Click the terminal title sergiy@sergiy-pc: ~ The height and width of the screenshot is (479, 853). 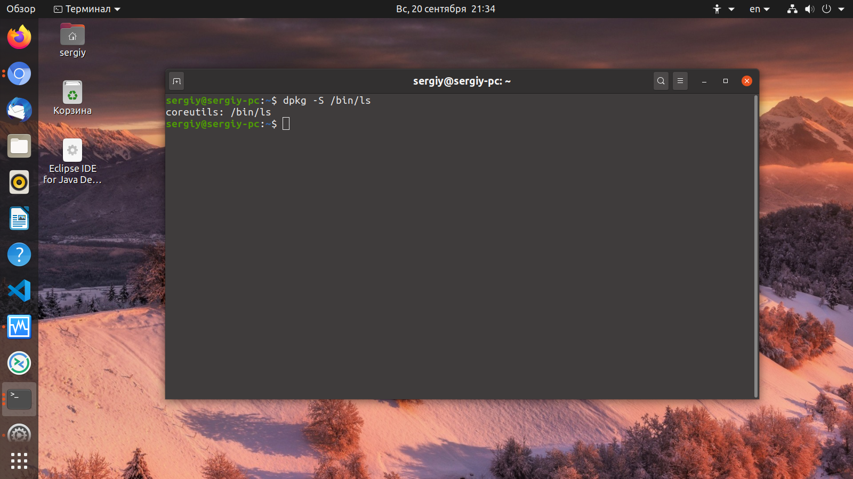[x=462, y=81]
